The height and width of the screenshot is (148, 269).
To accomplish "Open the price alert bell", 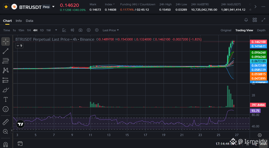I will point(246,20).
